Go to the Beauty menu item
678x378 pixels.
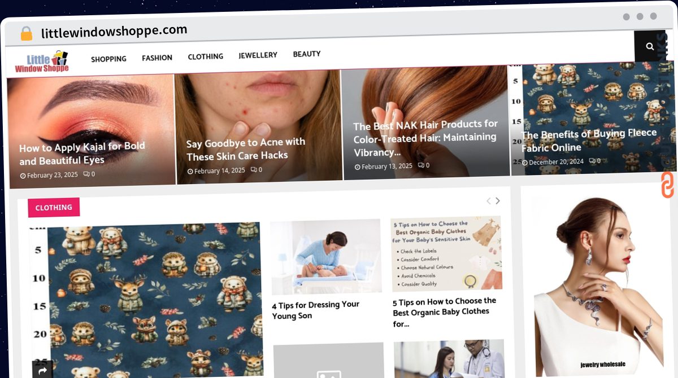[307, 54]
